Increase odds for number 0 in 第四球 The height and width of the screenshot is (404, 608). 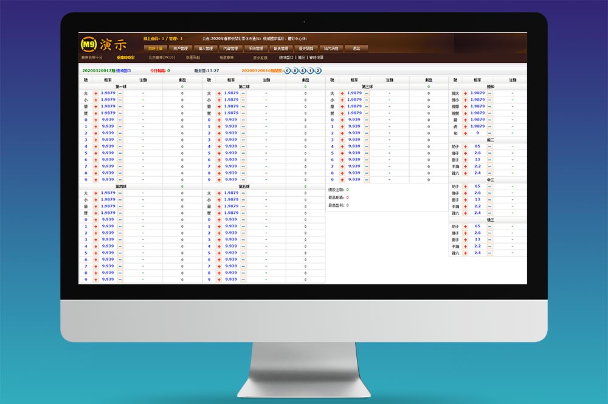click(96, 220)
